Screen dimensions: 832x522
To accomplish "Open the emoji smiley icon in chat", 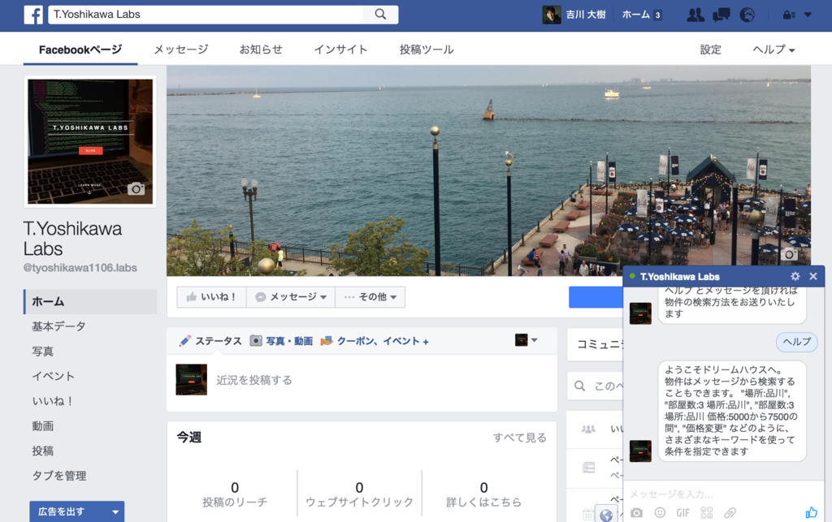I will 660,512.
